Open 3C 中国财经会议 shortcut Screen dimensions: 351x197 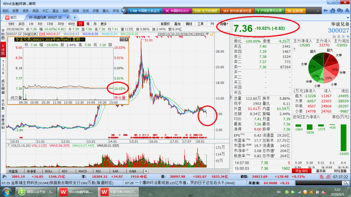[x=177, y=11]
